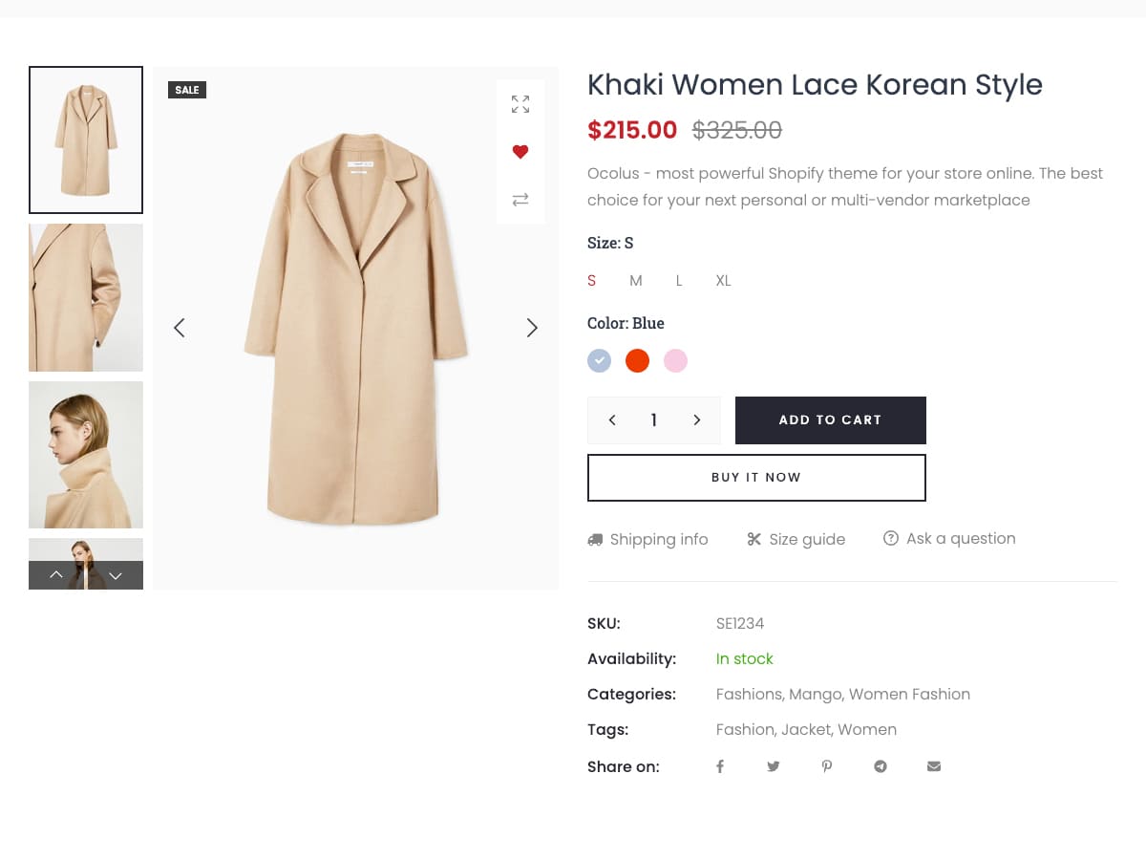The width and height of the screenshot is (1146, 860).
Task: Toggle the red heart wishlist icon
Action: (x=520, y=152)
